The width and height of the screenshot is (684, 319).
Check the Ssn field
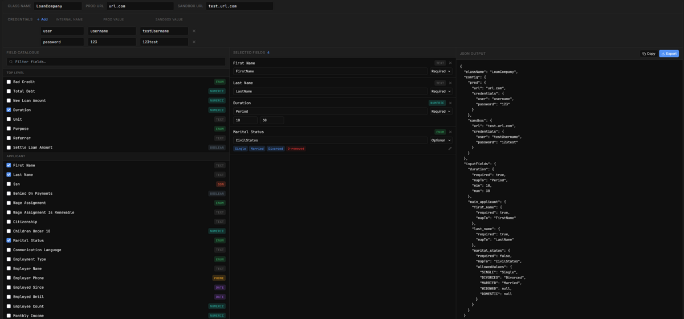coord(9,184)
